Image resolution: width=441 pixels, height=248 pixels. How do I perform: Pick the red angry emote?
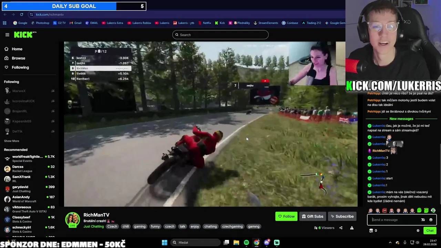point(384,210)
